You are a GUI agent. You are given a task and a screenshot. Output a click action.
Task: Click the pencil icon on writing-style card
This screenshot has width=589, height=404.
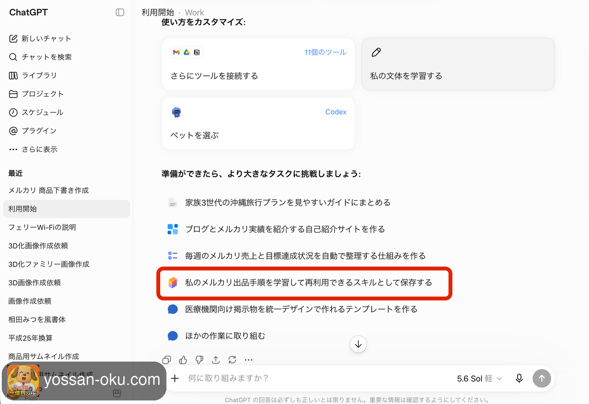pos(376,52)
